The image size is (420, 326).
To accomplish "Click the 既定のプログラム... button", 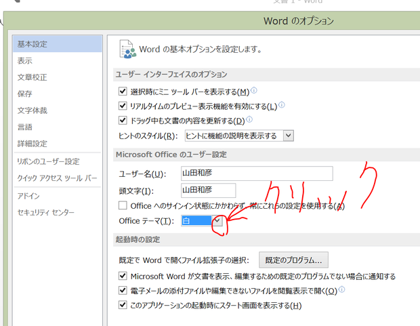I will [x=293, y=260].
